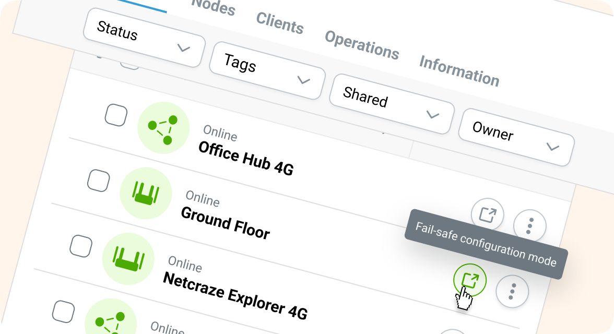614x334 pixels.
Task: Open the Netcraze Explorer 4G device name
Action: point(235,295)
